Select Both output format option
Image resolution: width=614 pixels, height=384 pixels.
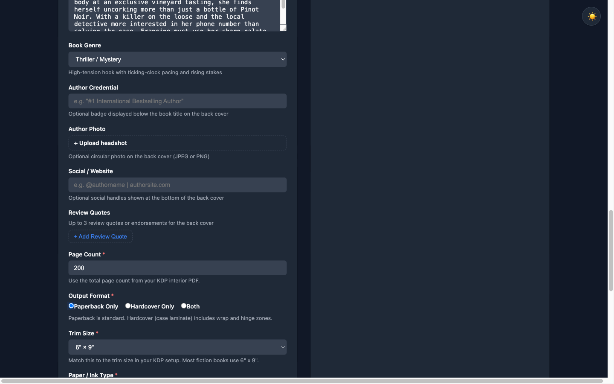184,306
